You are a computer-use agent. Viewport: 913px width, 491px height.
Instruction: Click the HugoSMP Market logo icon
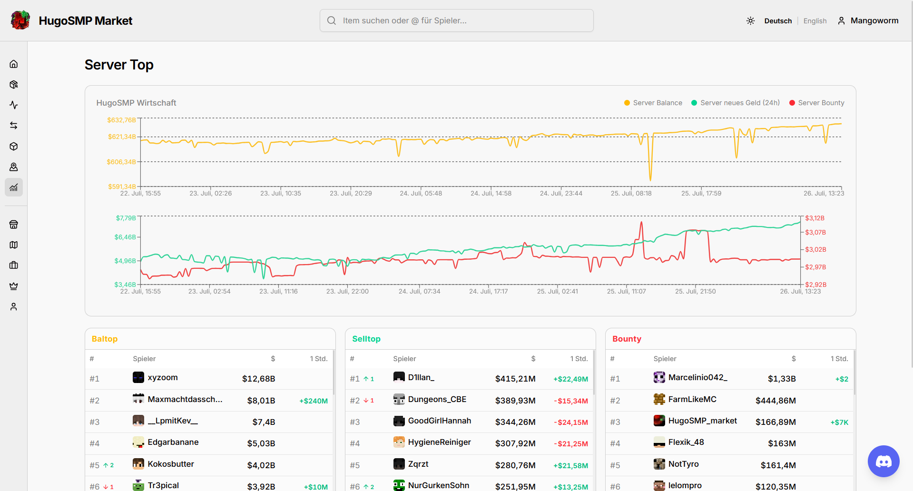[x=20, y=20]
